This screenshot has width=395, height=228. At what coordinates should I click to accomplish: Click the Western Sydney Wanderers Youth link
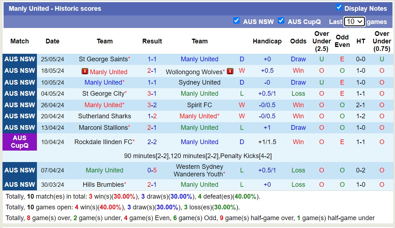click(200, 170)
